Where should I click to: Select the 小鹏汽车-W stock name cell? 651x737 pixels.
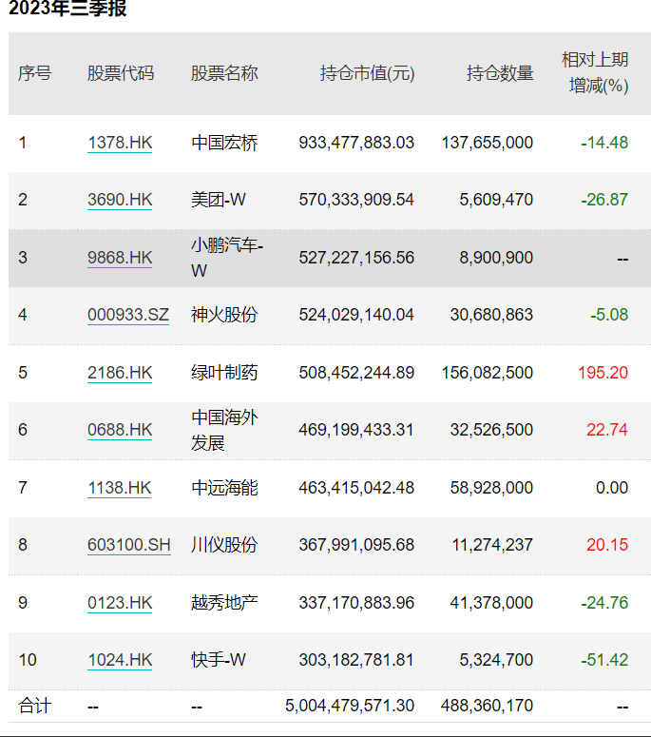point(227,258)
